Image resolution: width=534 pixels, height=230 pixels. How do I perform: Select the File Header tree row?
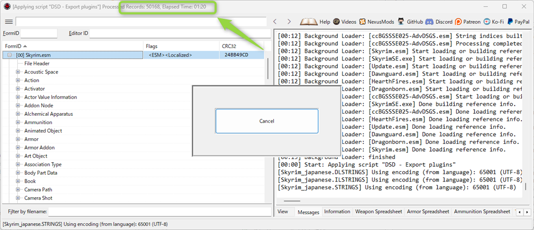[x=37, y=64]
